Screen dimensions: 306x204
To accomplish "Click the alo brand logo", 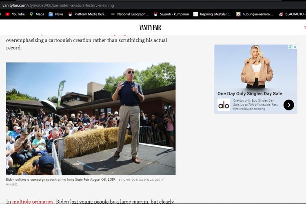I will point(224,105).
